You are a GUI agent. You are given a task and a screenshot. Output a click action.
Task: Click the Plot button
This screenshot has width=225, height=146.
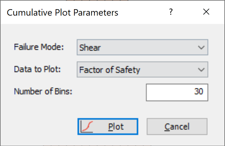pyautogui.click(x=108, y=127)
